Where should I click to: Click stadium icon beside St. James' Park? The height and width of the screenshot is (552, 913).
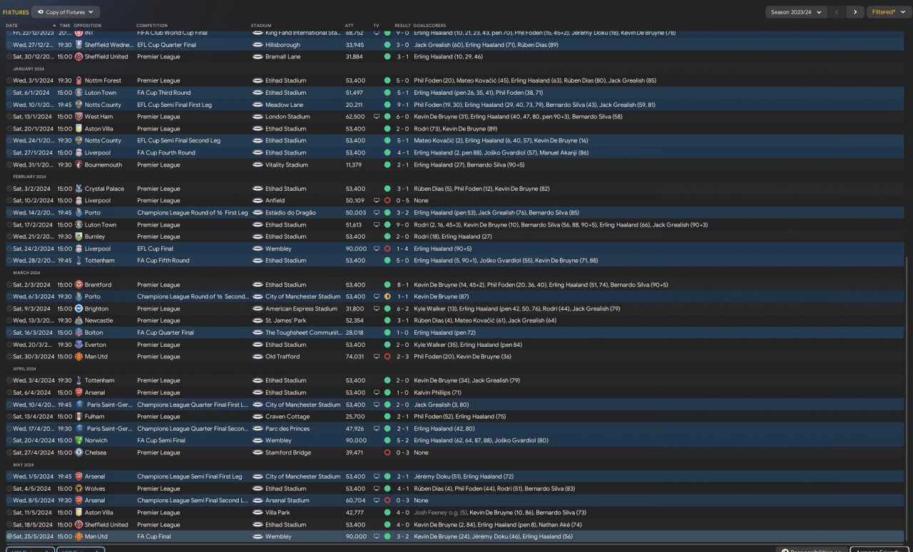click(257, 321)
